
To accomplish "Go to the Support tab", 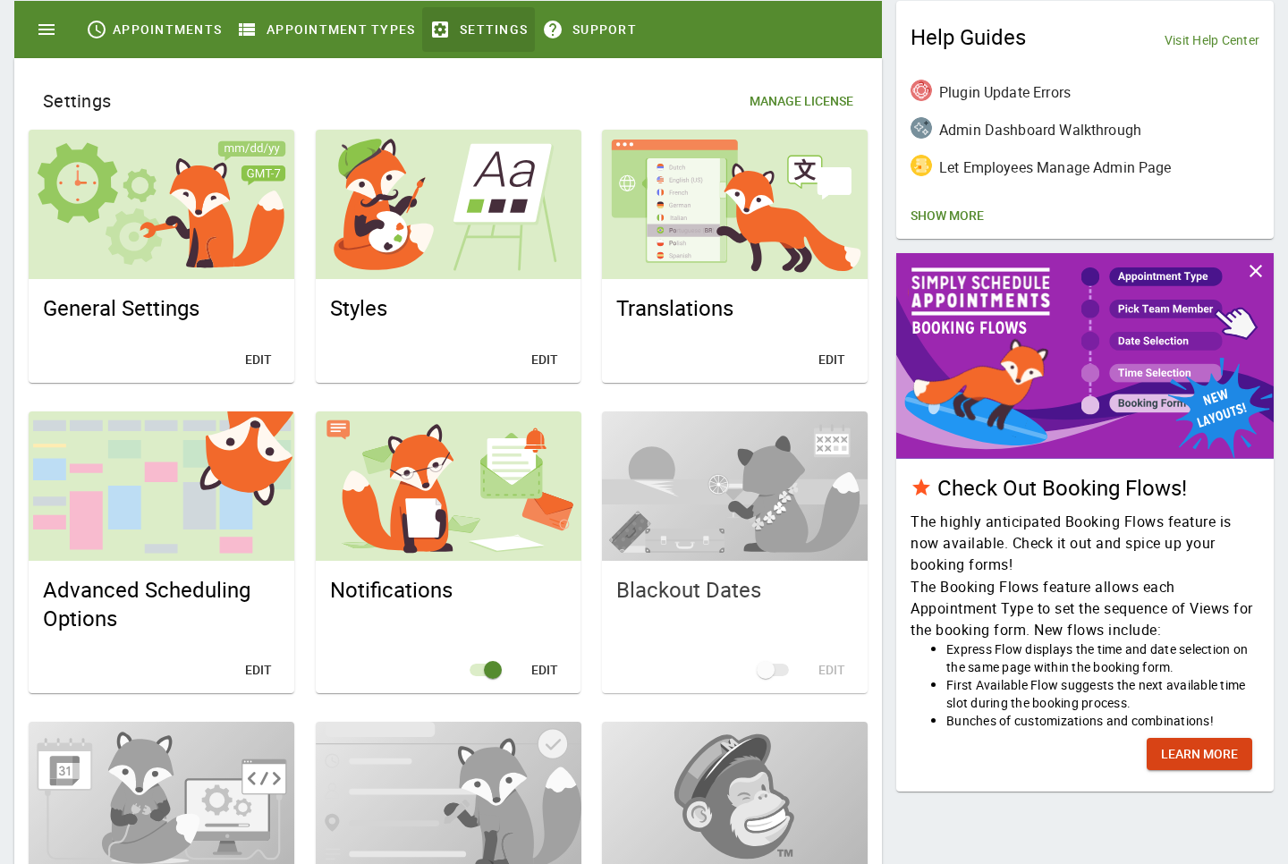I will tap(589, 30).
